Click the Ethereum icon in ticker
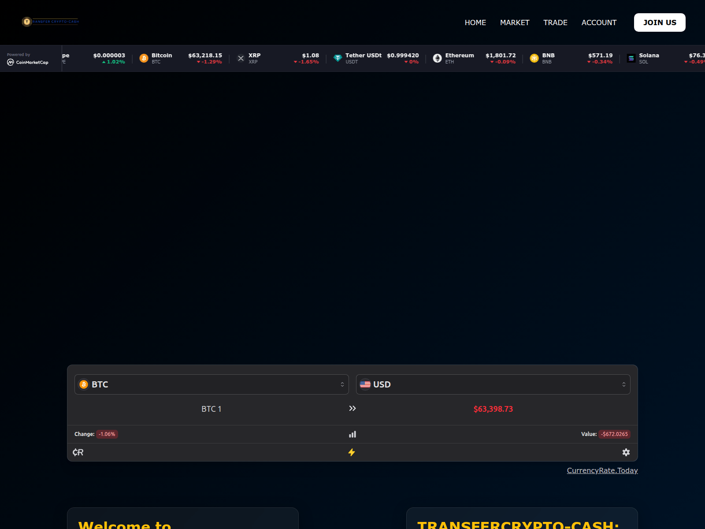 click(x=437, y=58)
